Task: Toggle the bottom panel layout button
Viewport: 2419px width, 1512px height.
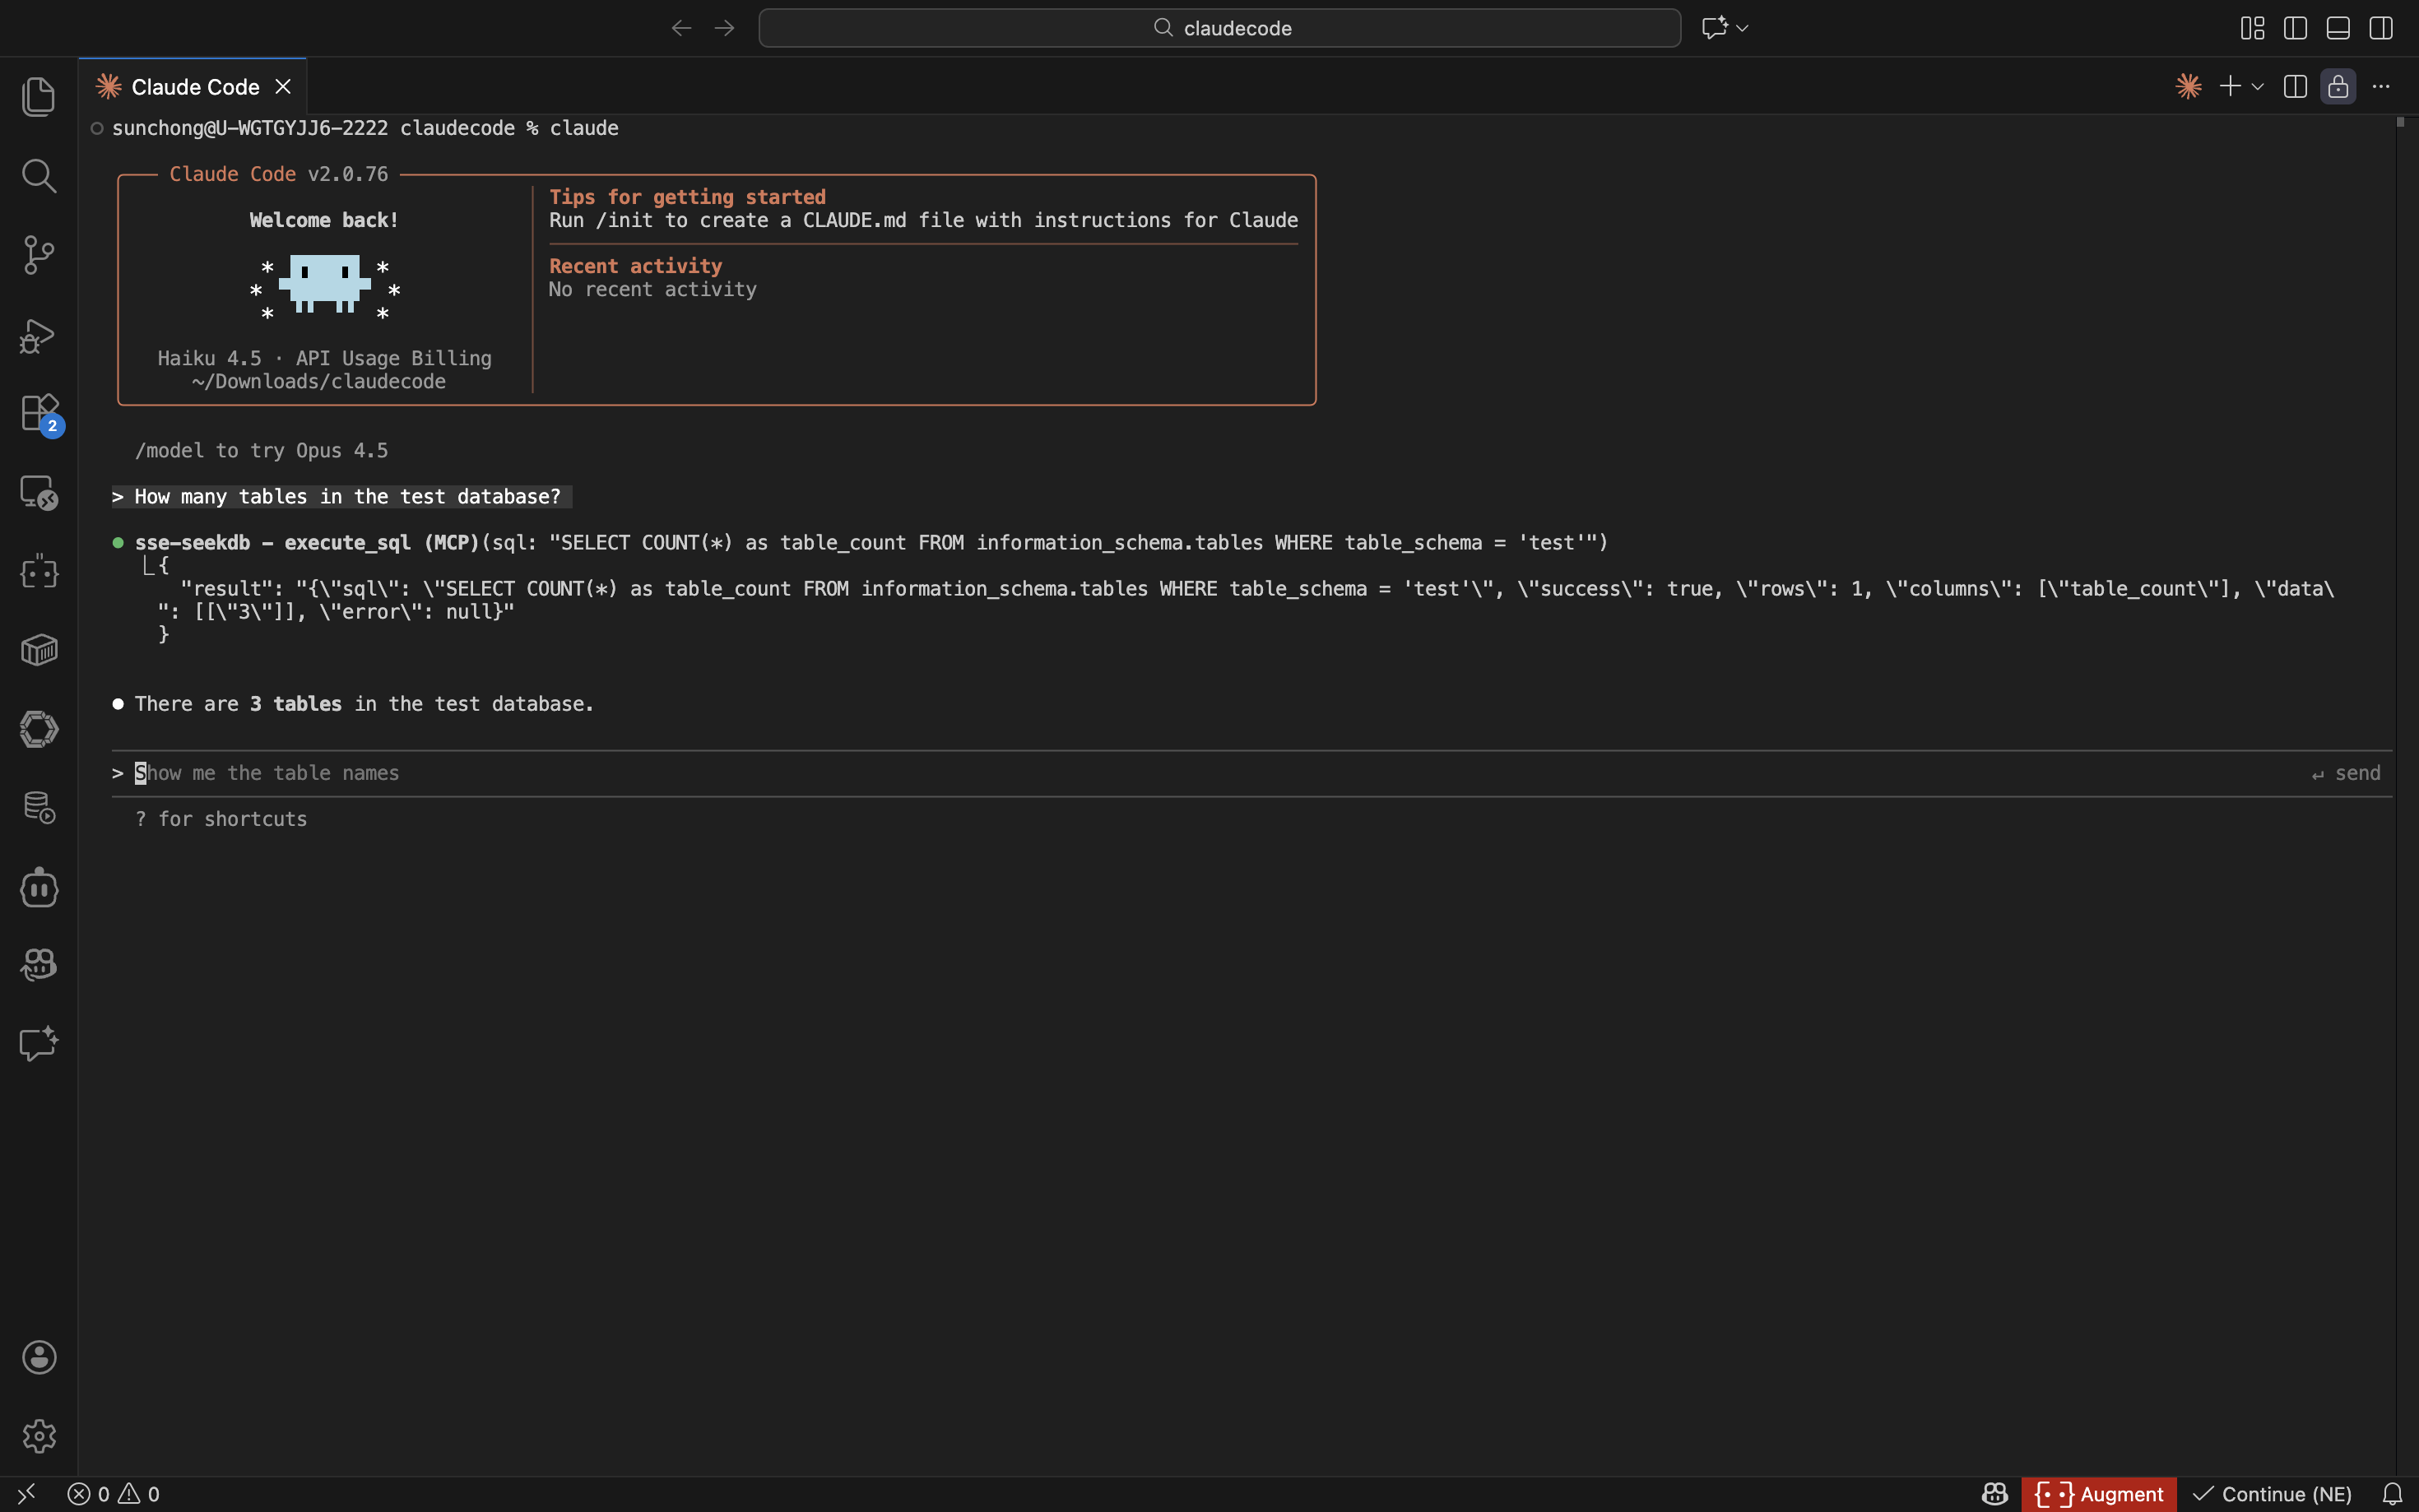Action: [2338, 28]
